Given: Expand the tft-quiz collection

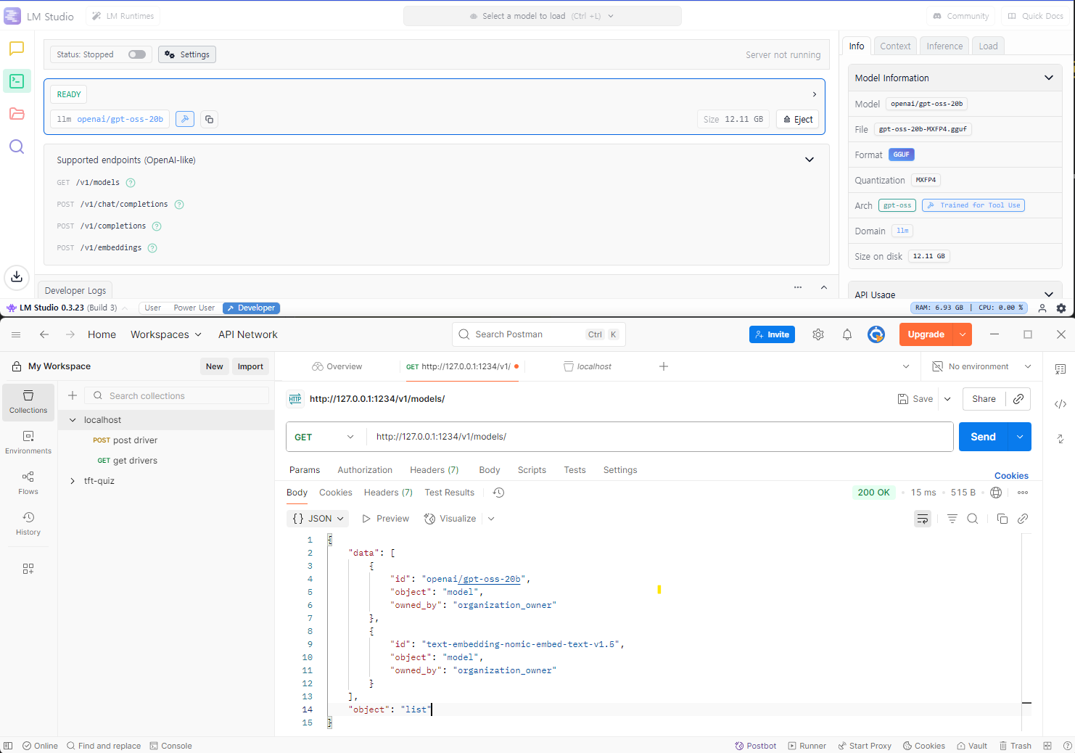Looking at the screenshot, I should 73,481.
